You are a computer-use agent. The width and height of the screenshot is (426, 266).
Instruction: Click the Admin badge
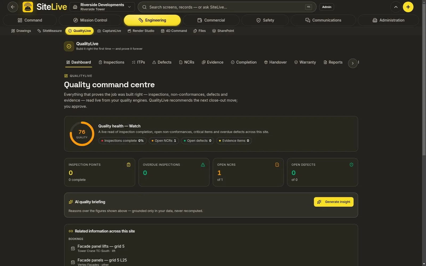click(327, 7)
